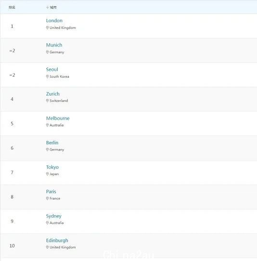Open the London city link
Viewport: 257px width, 261px height.
pyautogui.click(x=54, y=20)
